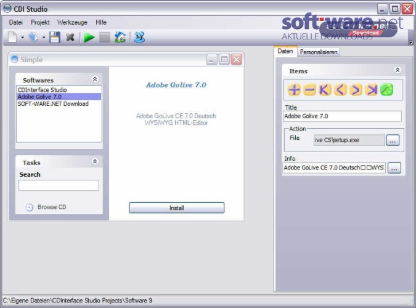Click the toolbar overflow arrow at the far right
This screenshot has height=308, width=416.
[411, 43]
